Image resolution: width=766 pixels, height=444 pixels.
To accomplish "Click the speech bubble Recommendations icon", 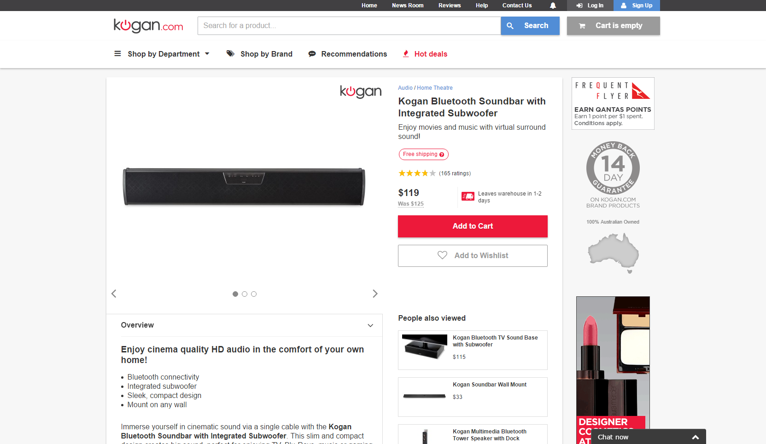I will coord(312,54).
